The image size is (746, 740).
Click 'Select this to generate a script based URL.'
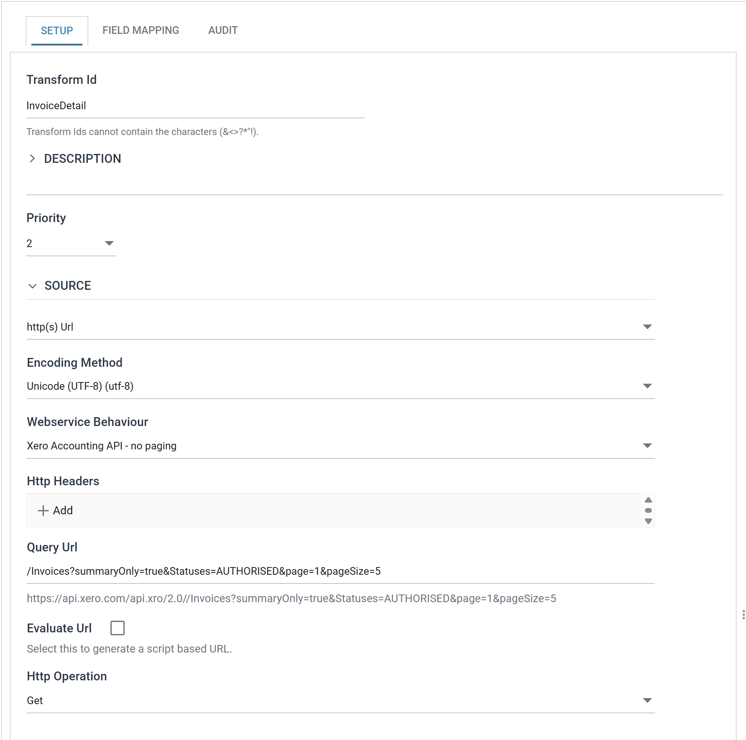click(x=129, y=649)
